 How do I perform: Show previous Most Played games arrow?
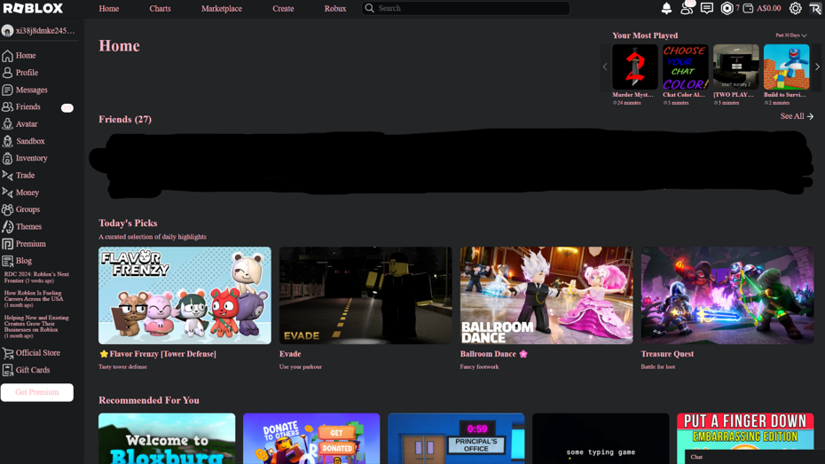(x=605, y=67)
